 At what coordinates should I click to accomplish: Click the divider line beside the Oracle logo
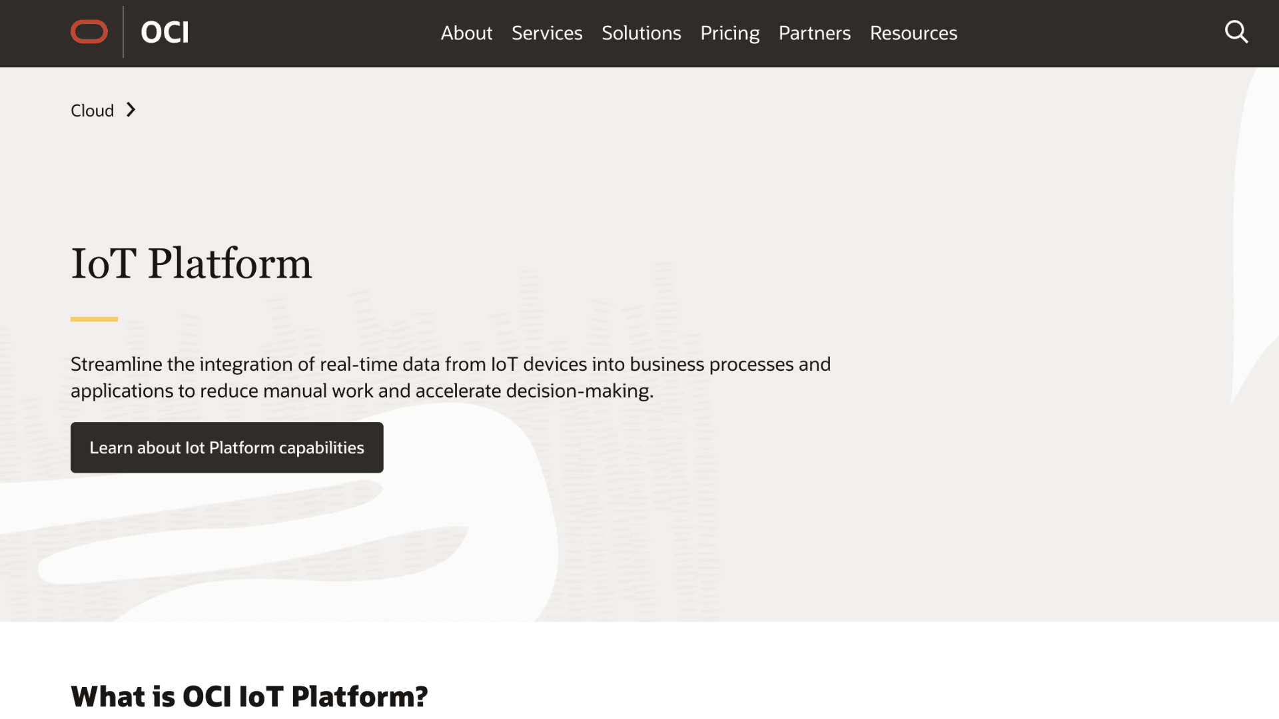[x=123, y=31]
